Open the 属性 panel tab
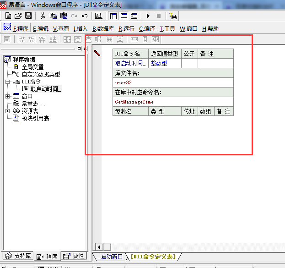Screen dimensions: 285x268 pos(74,256)
